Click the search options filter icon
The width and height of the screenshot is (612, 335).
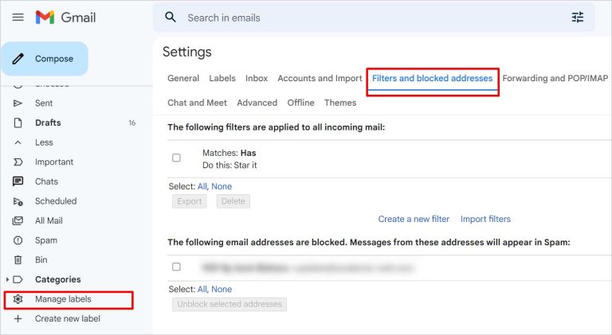pyautogui.click(x=578, y=18)
